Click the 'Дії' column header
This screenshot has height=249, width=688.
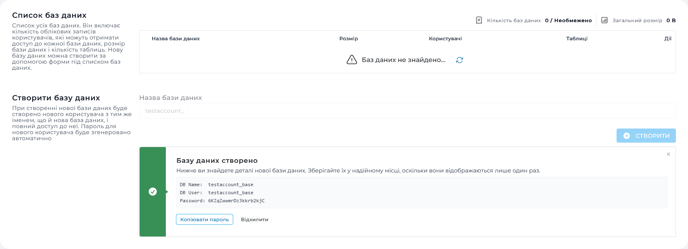coord(668,39)
